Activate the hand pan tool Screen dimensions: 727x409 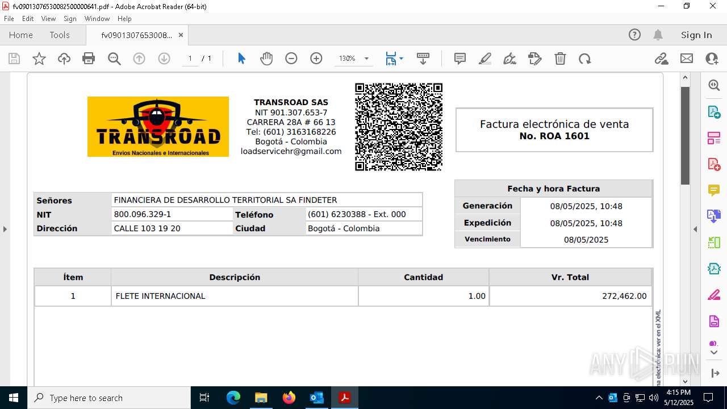click(266, 59)
